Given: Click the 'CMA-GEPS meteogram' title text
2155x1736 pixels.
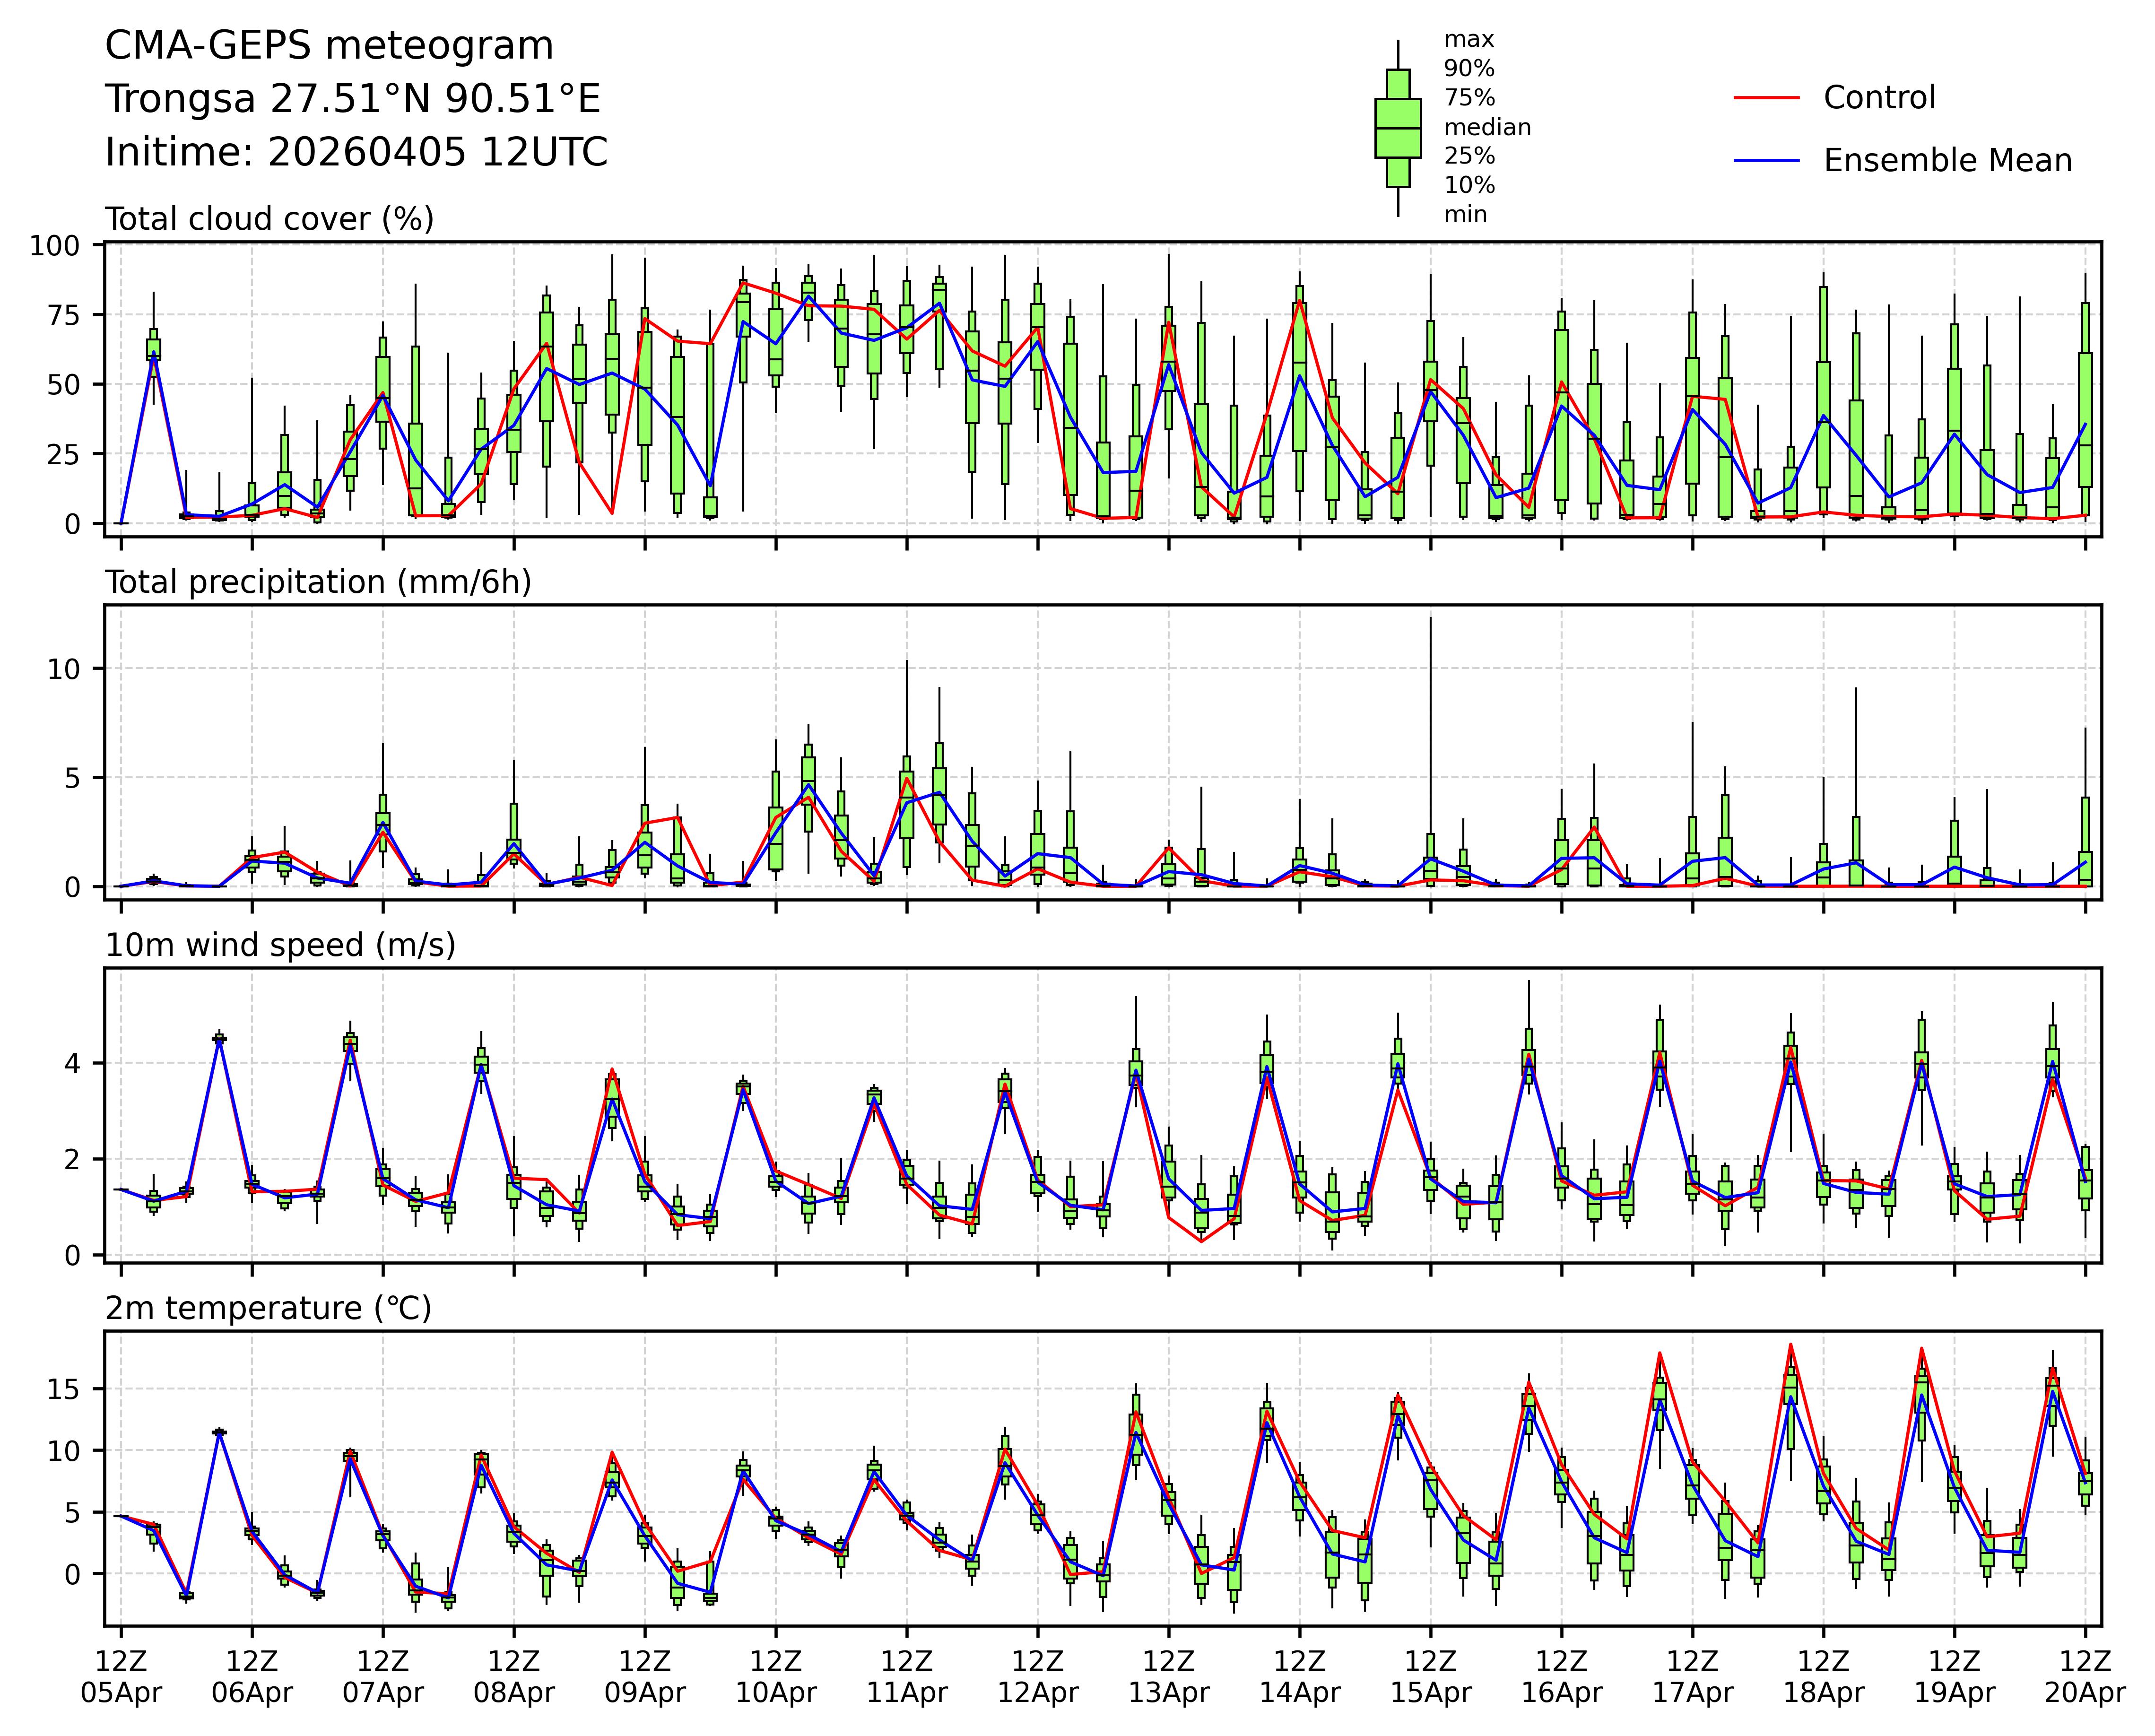Looking at the screenshot, I should 329,46.
